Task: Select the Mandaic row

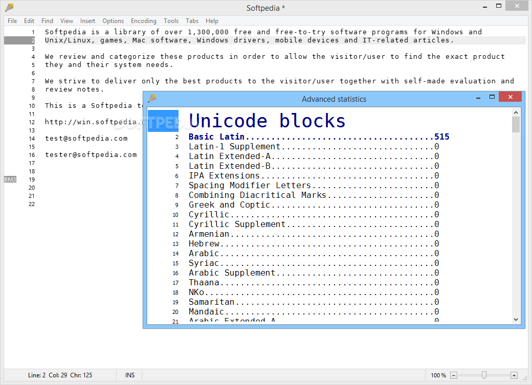Action: (x=314, y=312)
